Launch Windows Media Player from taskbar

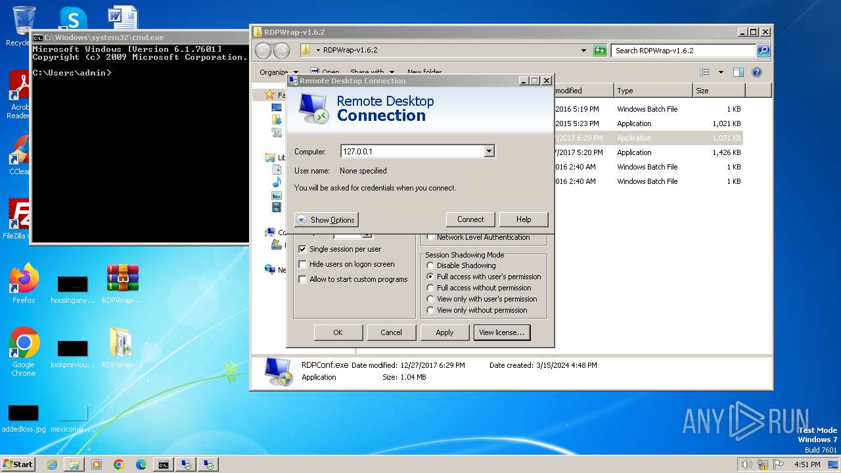click(x=97, y=464)
